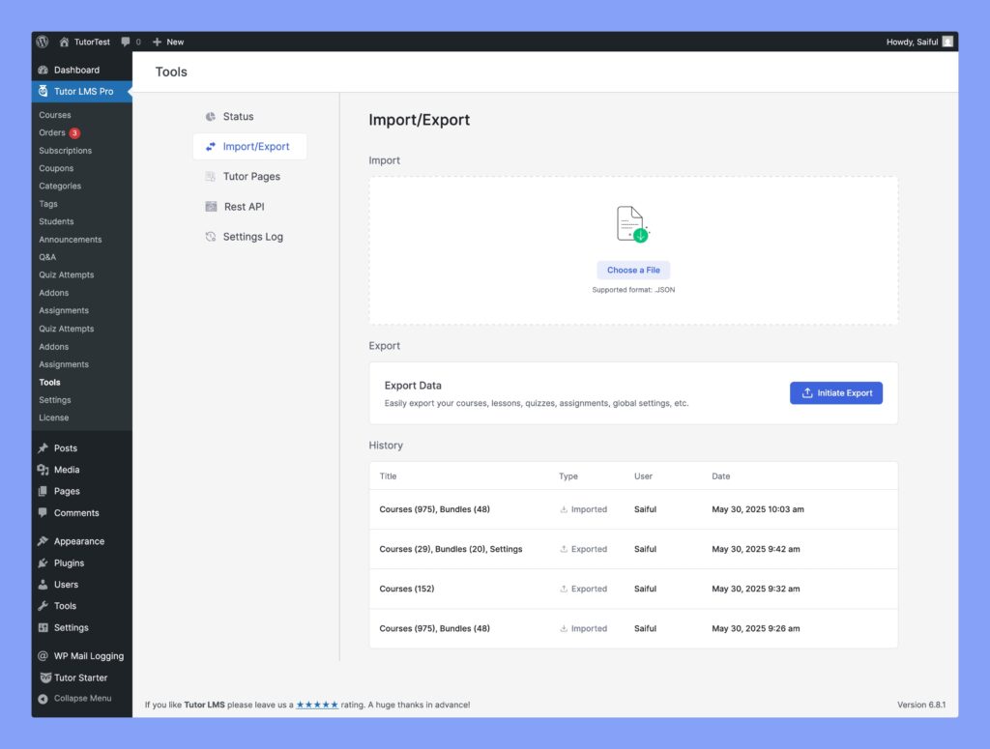Click history row dated 10:03 am
The height and width of the screenshot is (749, 990).
point(633,509)
